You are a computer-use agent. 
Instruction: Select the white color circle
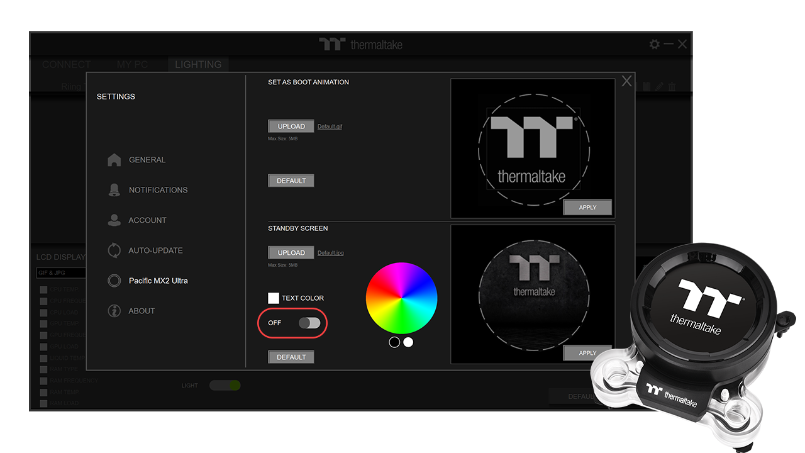(x=408, y=342)
